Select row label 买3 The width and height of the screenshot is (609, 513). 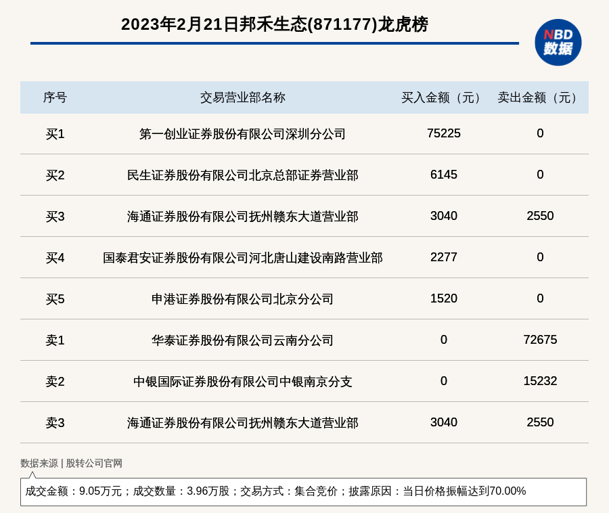[x=55, y=217]
